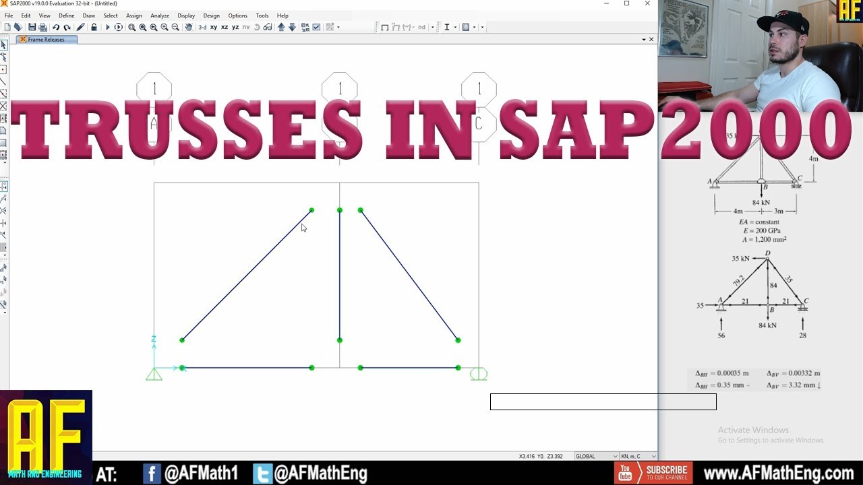The height and width of the screenshot is (485, 863).
Task: Open the Define menu
Action: (x=67, y=15)
